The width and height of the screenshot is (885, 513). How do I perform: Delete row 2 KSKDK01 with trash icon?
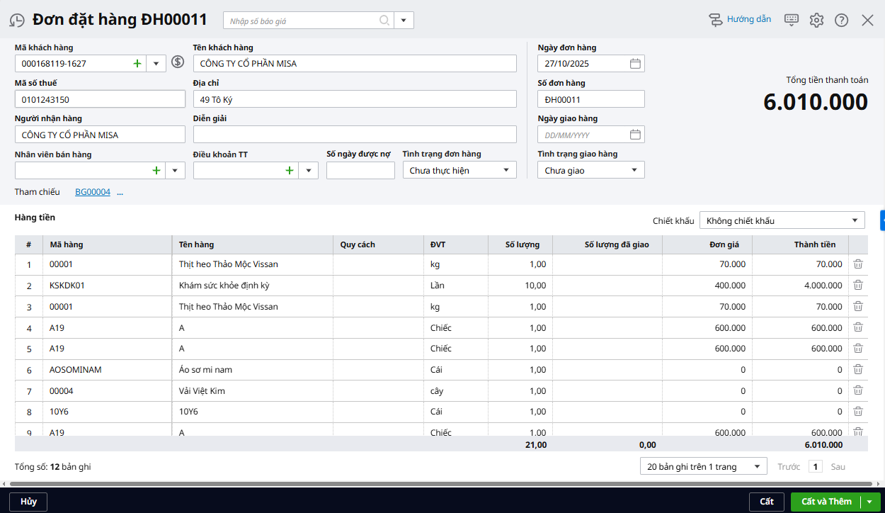[858, 285]
